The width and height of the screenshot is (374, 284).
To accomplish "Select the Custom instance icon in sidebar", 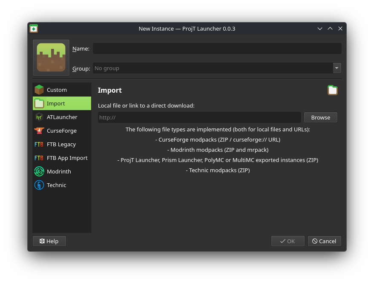I will (40, 90).
